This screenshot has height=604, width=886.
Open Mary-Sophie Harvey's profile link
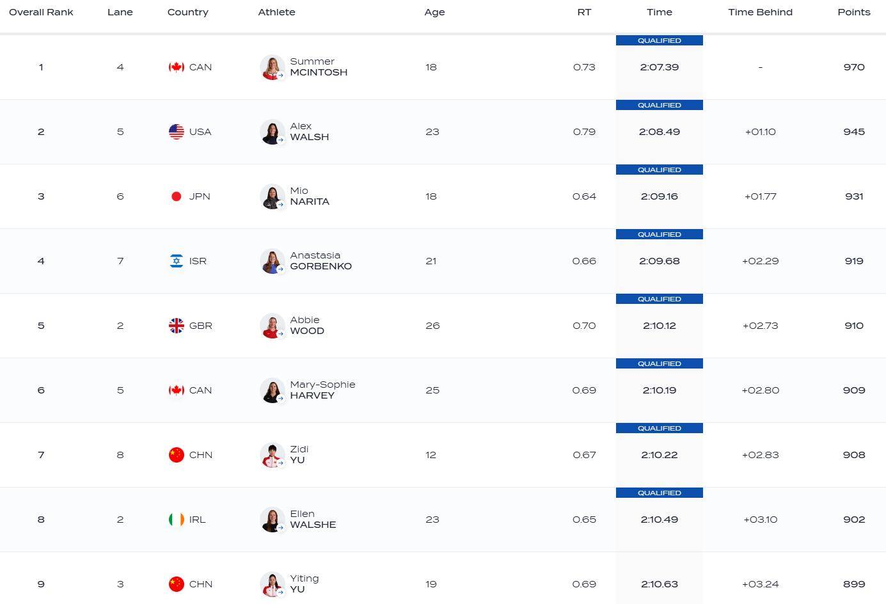[322, 390]
